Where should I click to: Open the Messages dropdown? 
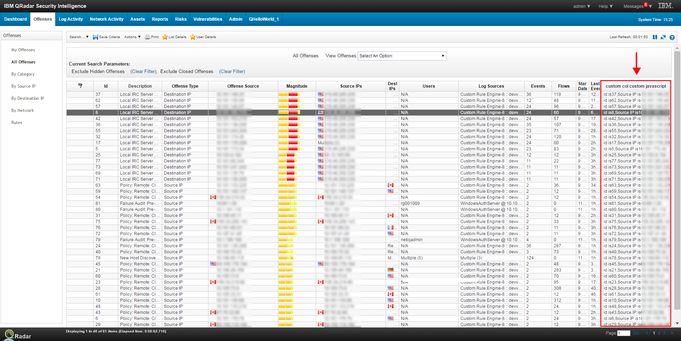pyautogui.click(x=637, y=6)
